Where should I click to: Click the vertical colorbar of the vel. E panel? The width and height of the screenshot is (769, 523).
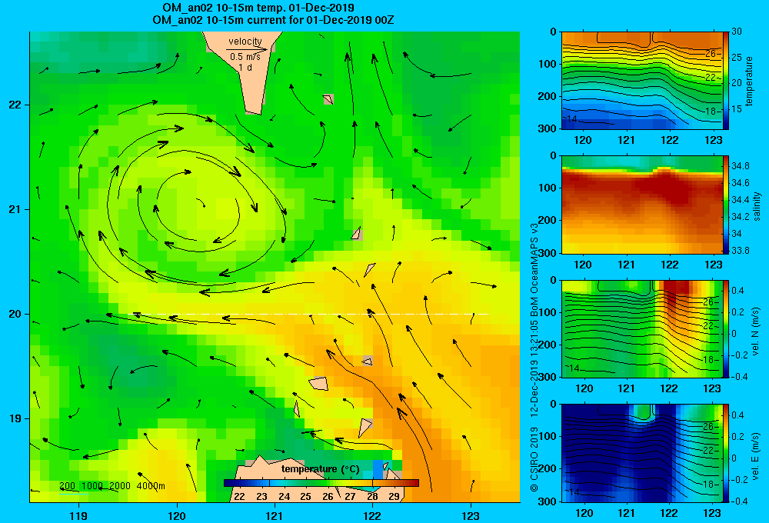[726, 453]
